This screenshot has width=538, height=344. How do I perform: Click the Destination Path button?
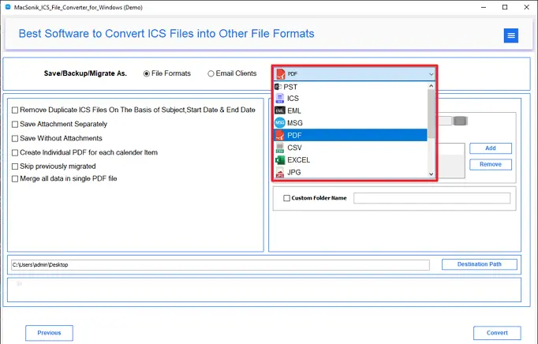coord(479,264)
